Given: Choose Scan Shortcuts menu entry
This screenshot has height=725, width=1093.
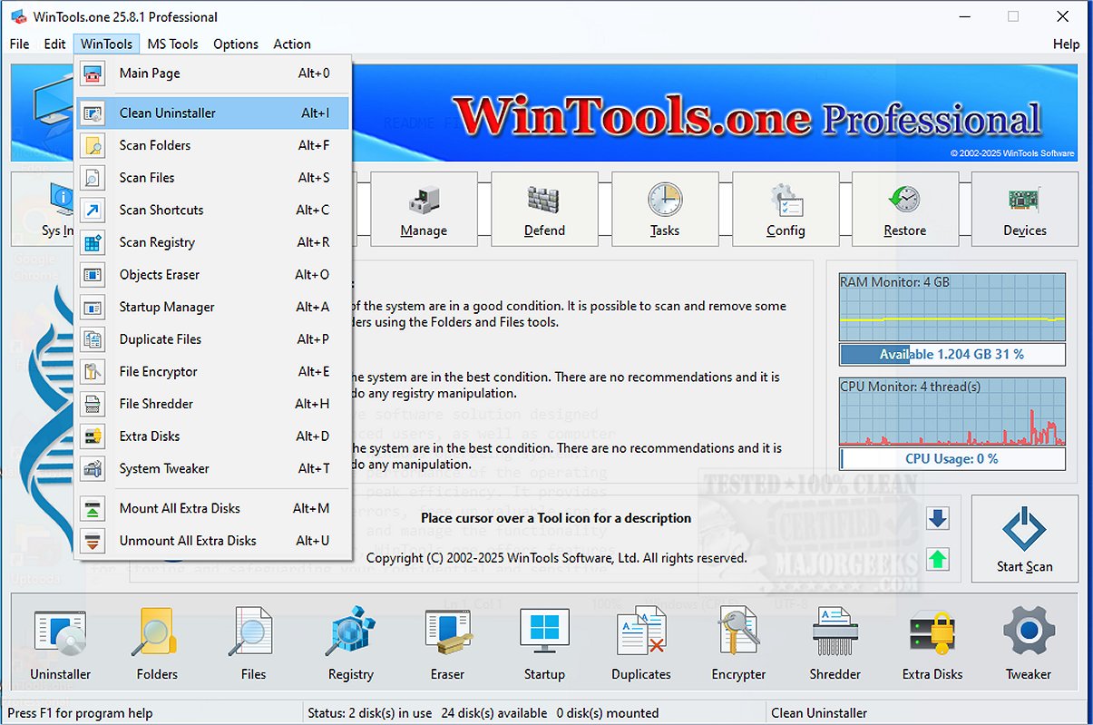Looking at the screenshot, I should pos(213,210).
